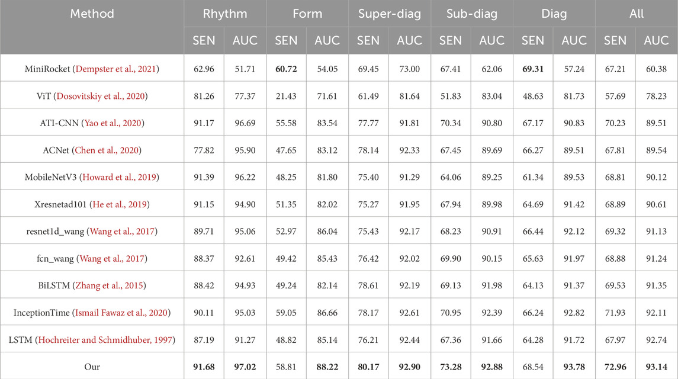Select the Sub-diag header cell

(x=472, y=14)
